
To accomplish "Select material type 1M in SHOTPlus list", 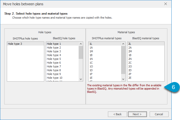I will [105, 51].
